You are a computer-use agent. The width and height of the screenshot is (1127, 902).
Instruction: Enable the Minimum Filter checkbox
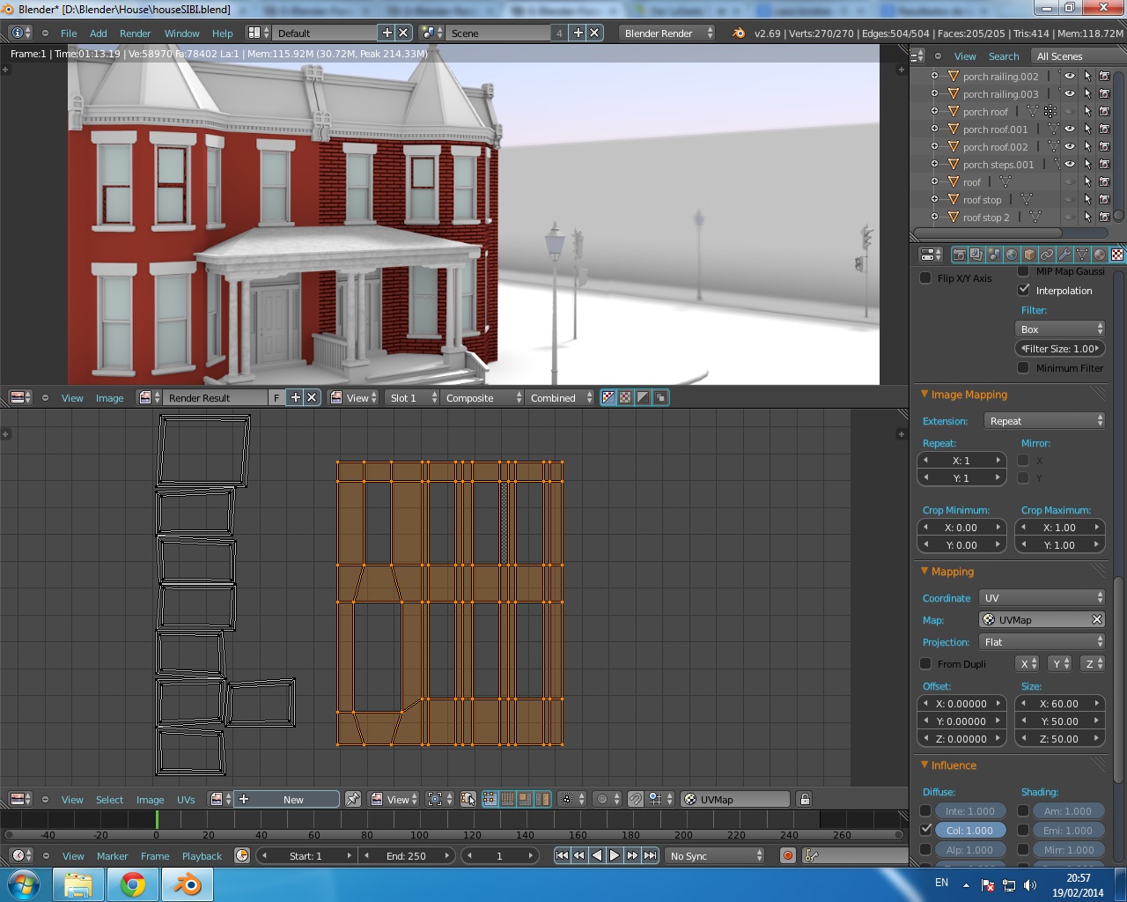pos(1023,368)
